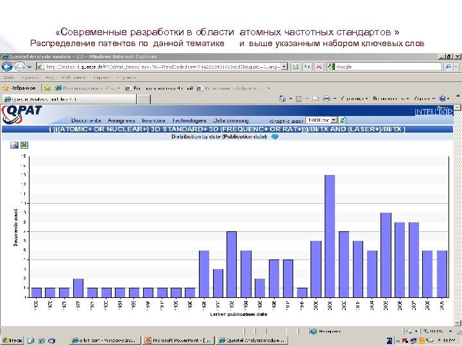Expand the Home button dropdown arrow
The image size is (462, 346).
point(291,99)
